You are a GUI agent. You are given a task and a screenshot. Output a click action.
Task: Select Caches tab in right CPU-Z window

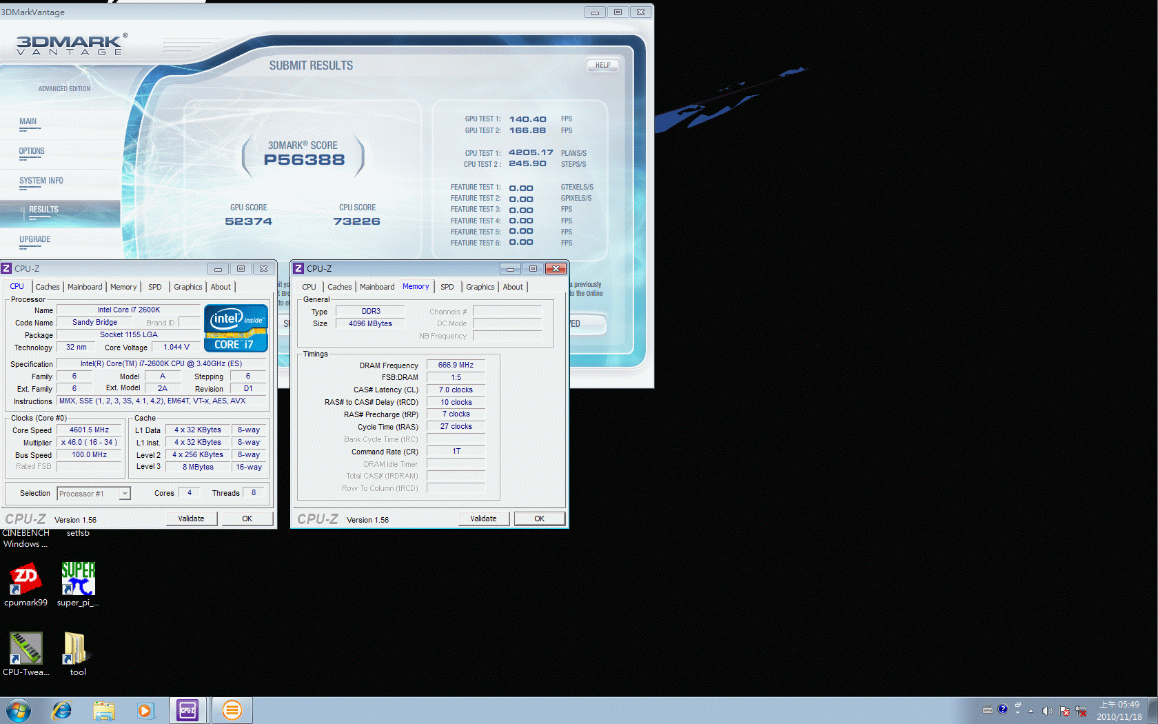point(340,287)
